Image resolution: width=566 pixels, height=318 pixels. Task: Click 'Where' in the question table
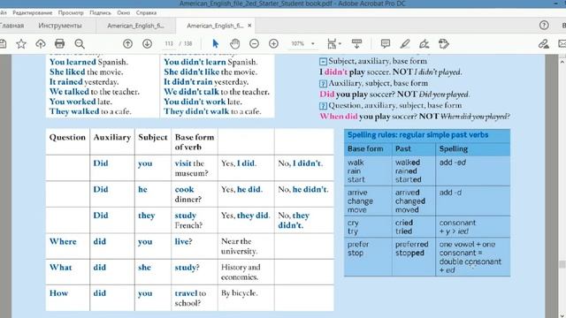tap(63, 241)
